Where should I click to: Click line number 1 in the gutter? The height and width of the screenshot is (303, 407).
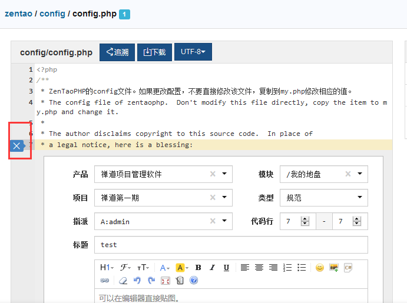[x=31, y=69]
